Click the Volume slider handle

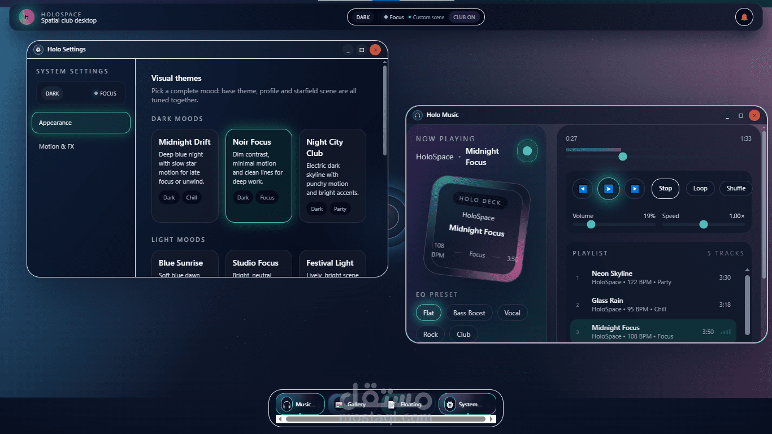pos(591,224)
